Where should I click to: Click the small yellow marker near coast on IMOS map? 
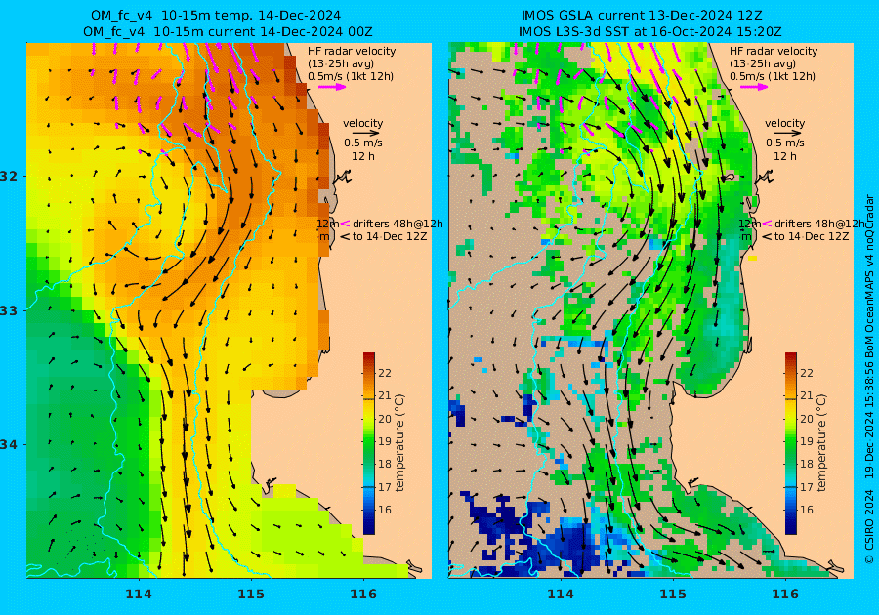pyautogui.click(x=752, y=259)
